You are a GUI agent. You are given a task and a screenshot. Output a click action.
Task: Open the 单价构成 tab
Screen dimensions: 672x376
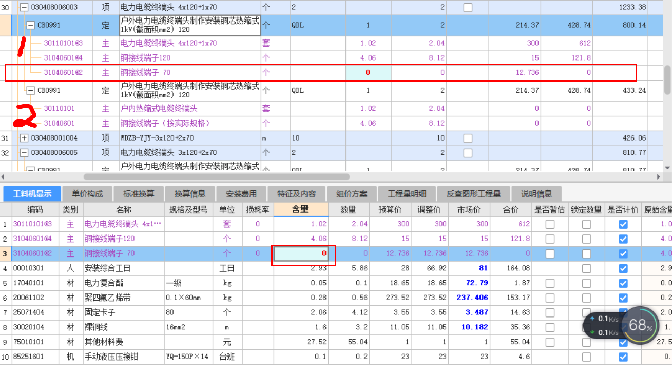pyautogui.click(x=87, y=194)
